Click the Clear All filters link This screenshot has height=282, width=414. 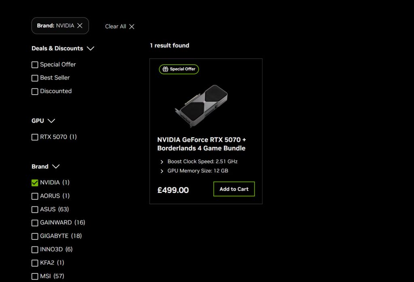coord(116,27)
